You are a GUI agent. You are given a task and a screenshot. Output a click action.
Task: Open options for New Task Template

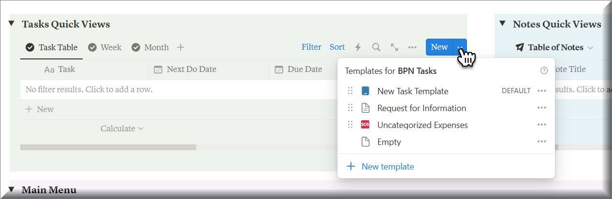[541, 91]
